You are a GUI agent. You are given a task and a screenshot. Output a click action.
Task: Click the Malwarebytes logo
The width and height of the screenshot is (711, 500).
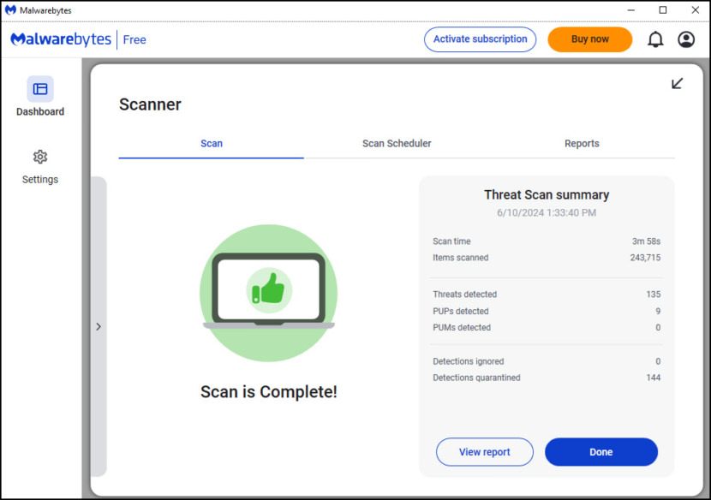point(59,39)
